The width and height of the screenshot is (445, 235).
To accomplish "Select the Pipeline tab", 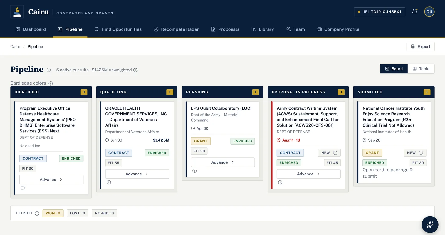I will (70, 29).
